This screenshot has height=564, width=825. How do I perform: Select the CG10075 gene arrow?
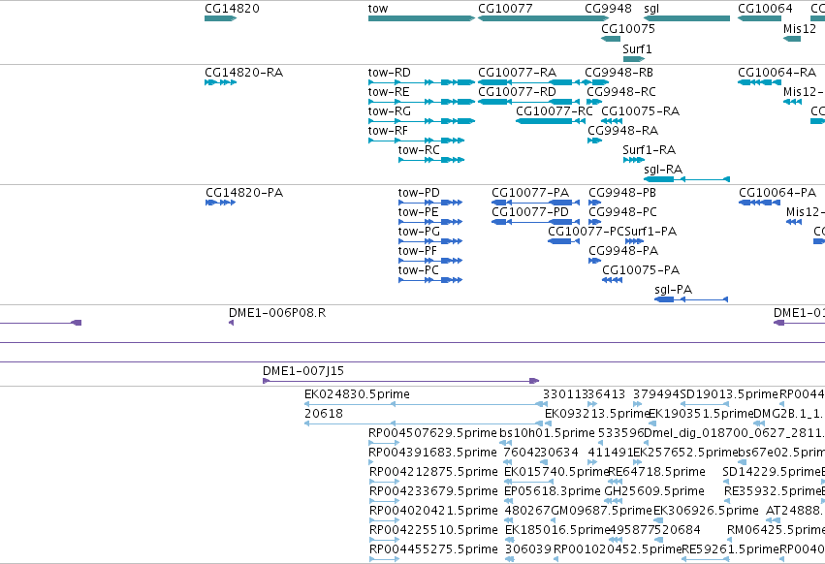[x=611, y=39]
